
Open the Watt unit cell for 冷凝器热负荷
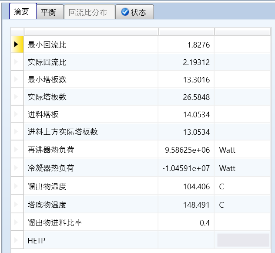tap(242, 168)
